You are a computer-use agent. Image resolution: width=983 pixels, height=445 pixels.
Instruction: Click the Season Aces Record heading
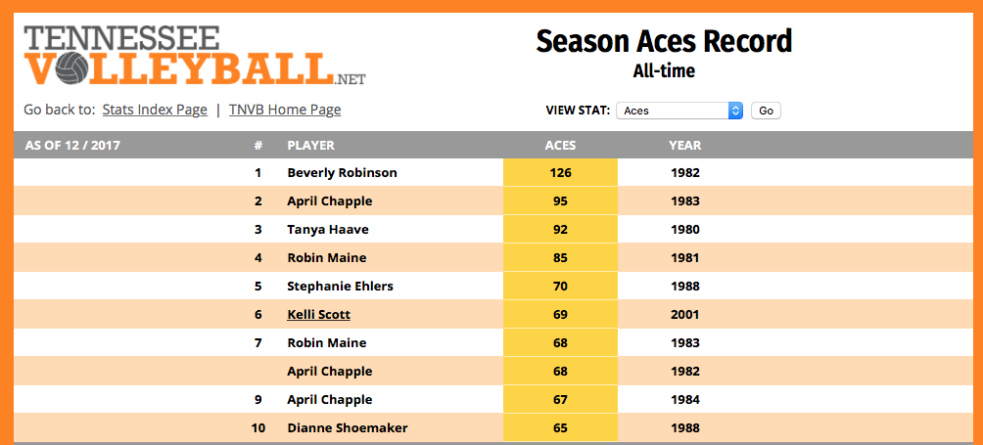pos(664,41)
